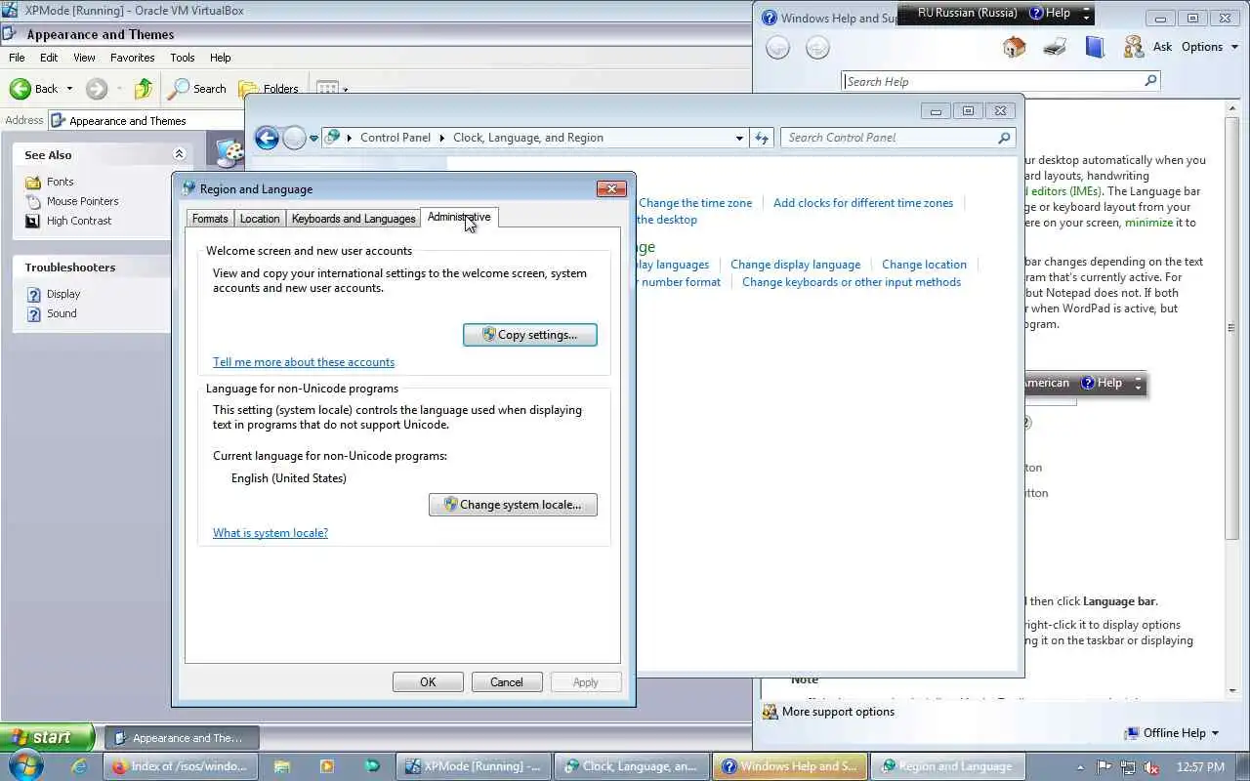Click the Search Control Panel magnifier icon
Screen dimensions: 1250x781
tap(1004, 138)
